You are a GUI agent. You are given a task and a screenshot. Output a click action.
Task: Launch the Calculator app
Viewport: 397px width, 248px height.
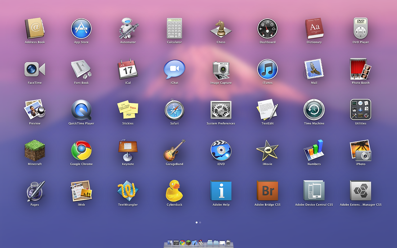pos(174,29)
